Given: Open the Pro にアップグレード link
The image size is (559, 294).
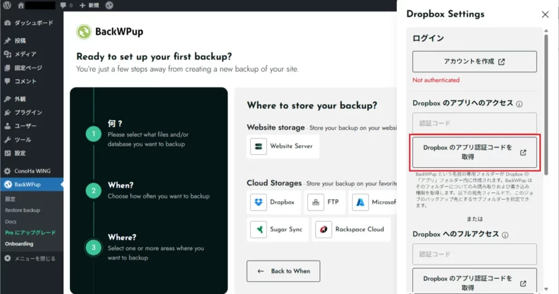Looking at the screenshot, I should pos(30,233).
